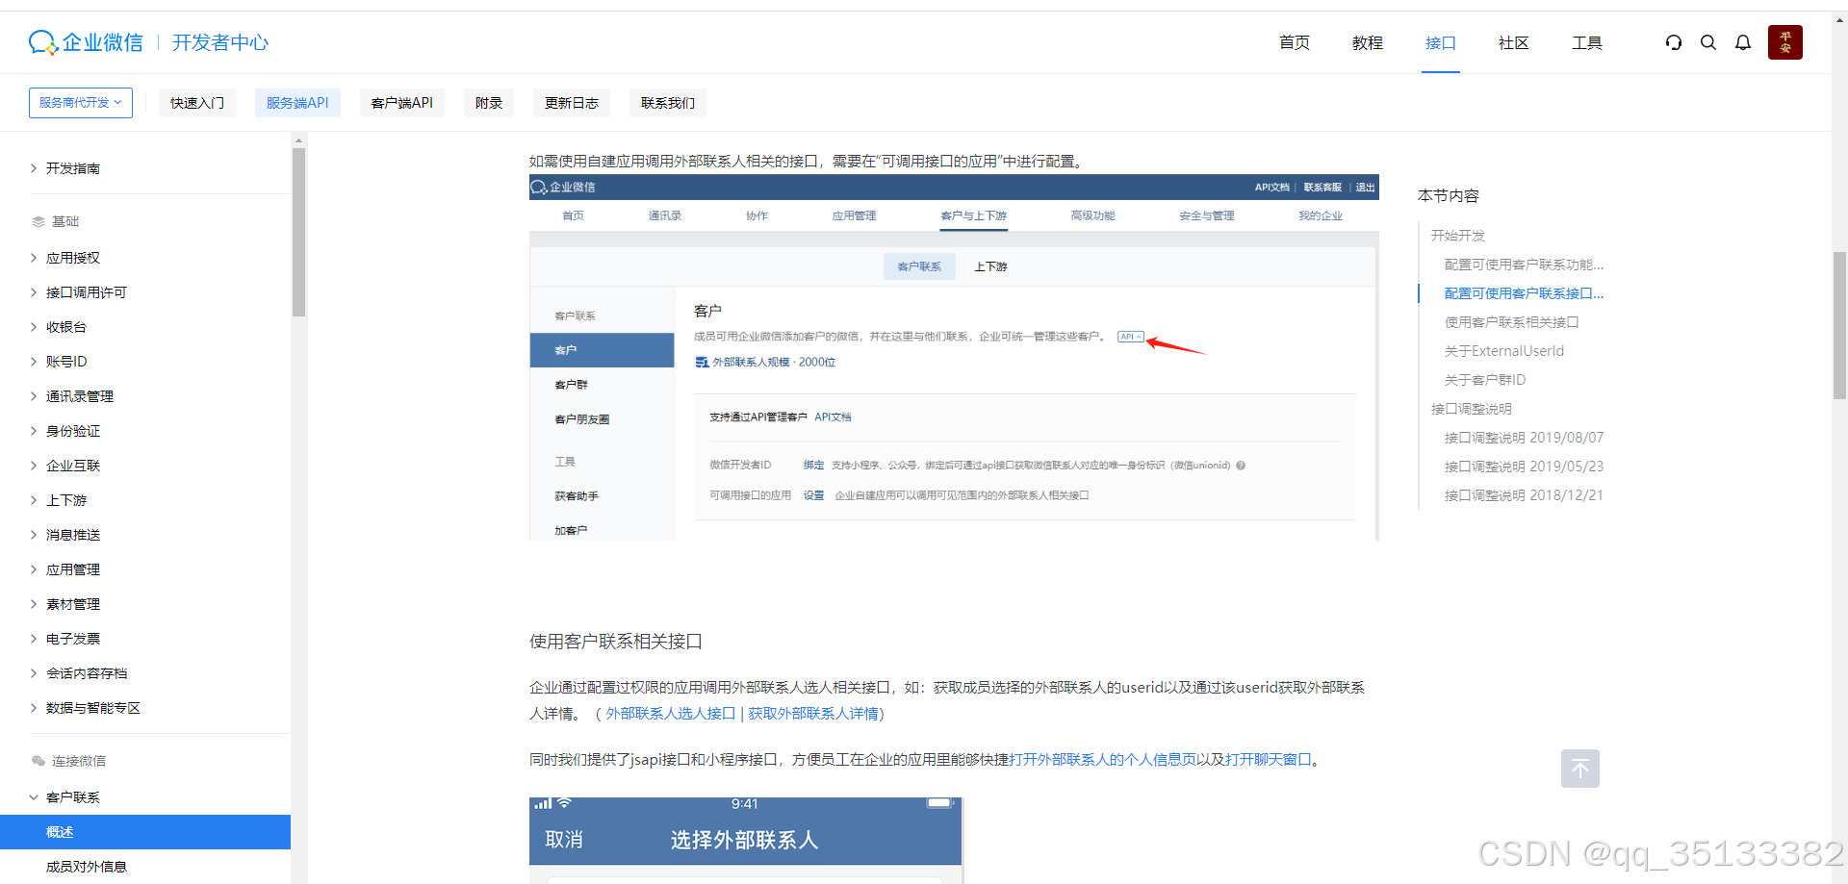Switch to 客户端API tab
1848x884 pixels.
[x=402, y=103]
